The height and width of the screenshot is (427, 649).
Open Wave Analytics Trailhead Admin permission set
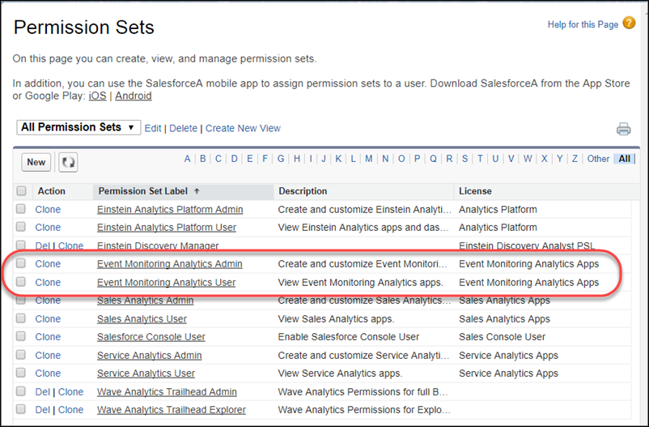(167, 392)
